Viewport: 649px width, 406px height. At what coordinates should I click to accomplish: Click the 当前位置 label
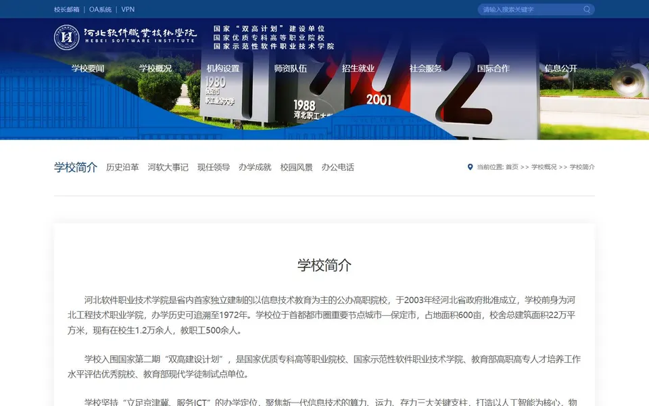(x=490, y=167)
